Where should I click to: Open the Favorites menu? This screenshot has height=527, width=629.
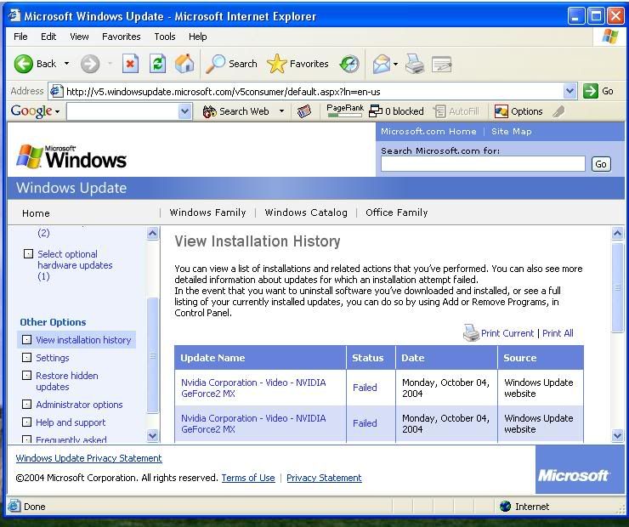click(122, 37)
